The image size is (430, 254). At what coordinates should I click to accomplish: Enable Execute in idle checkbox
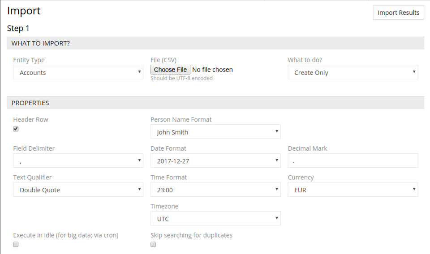point(16,245)
